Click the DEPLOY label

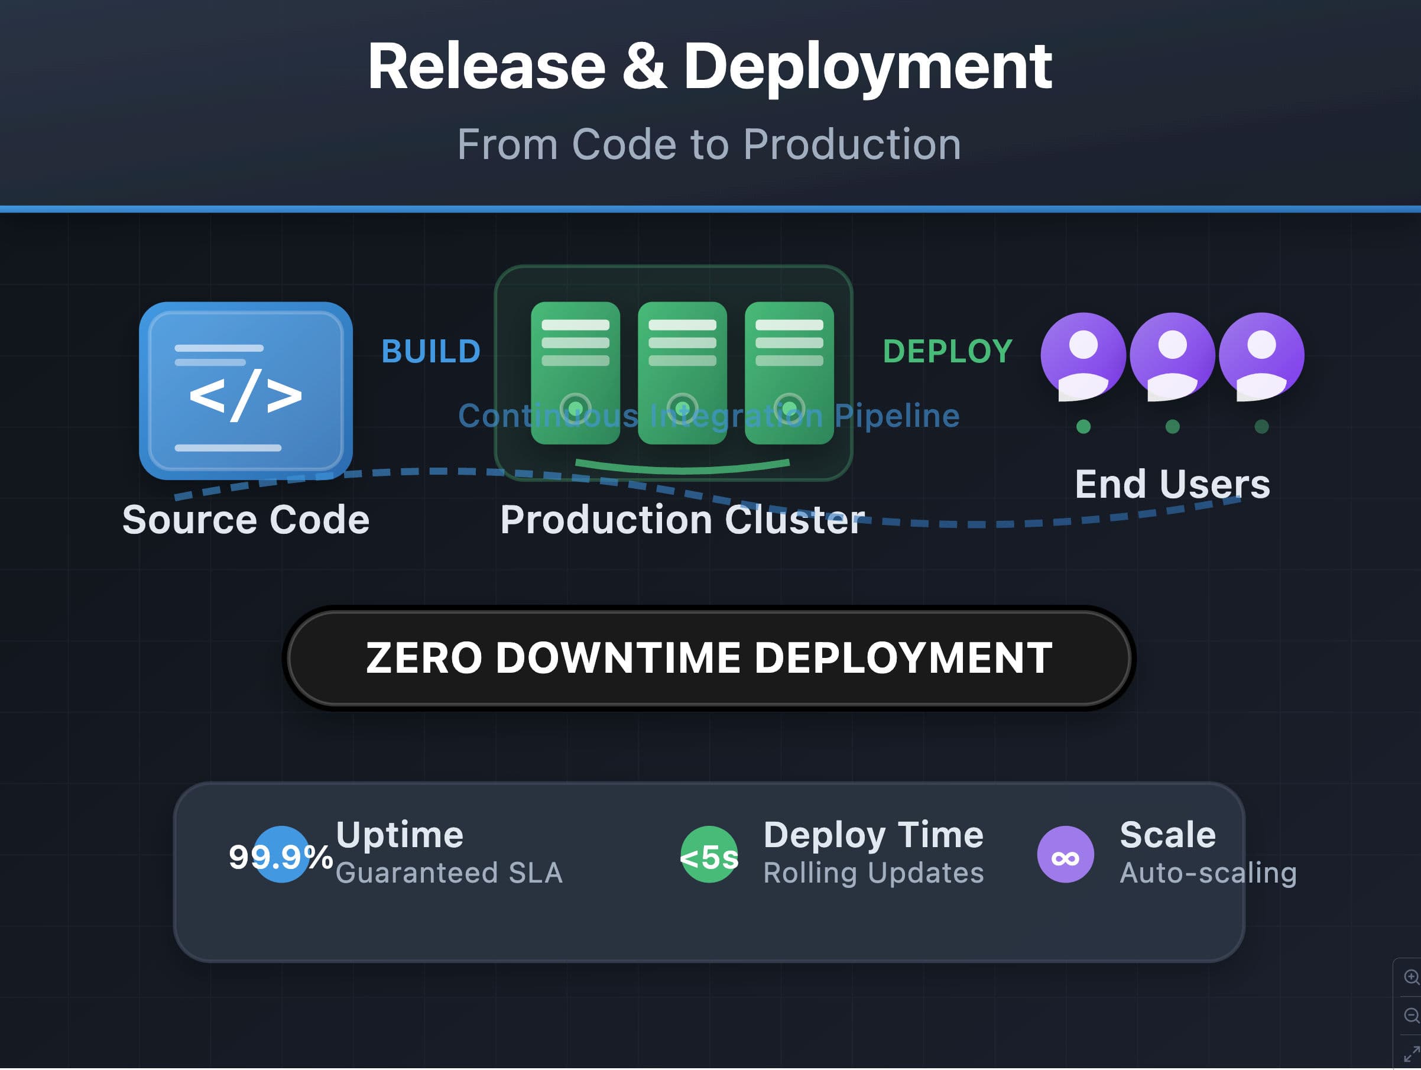pos(947,352)
